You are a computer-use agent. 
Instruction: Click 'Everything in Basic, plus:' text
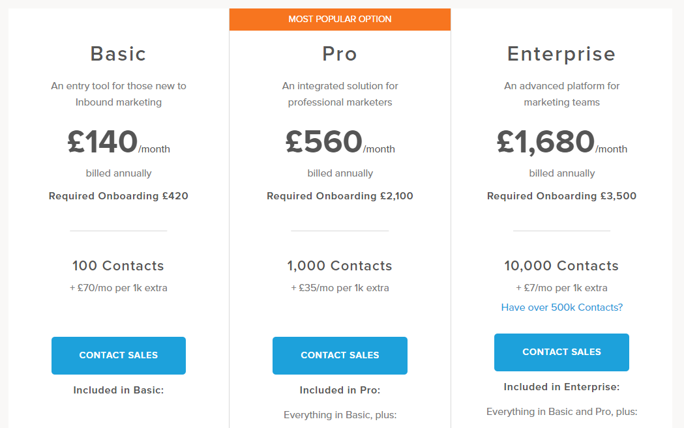(x=340, y=415)
